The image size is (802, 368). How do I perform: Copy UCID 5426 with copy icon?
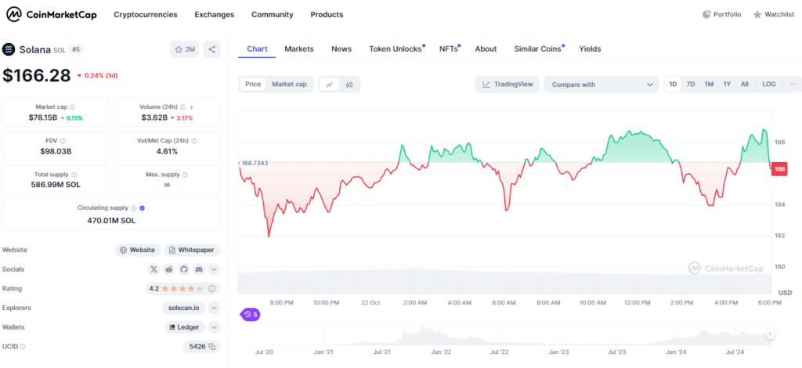[211, 347]
